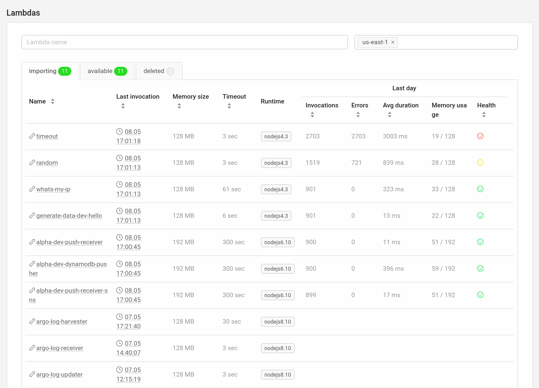This screenshot has height=388, width=539.
Task: Click the link icon beside random
Action: coord(32,163)
